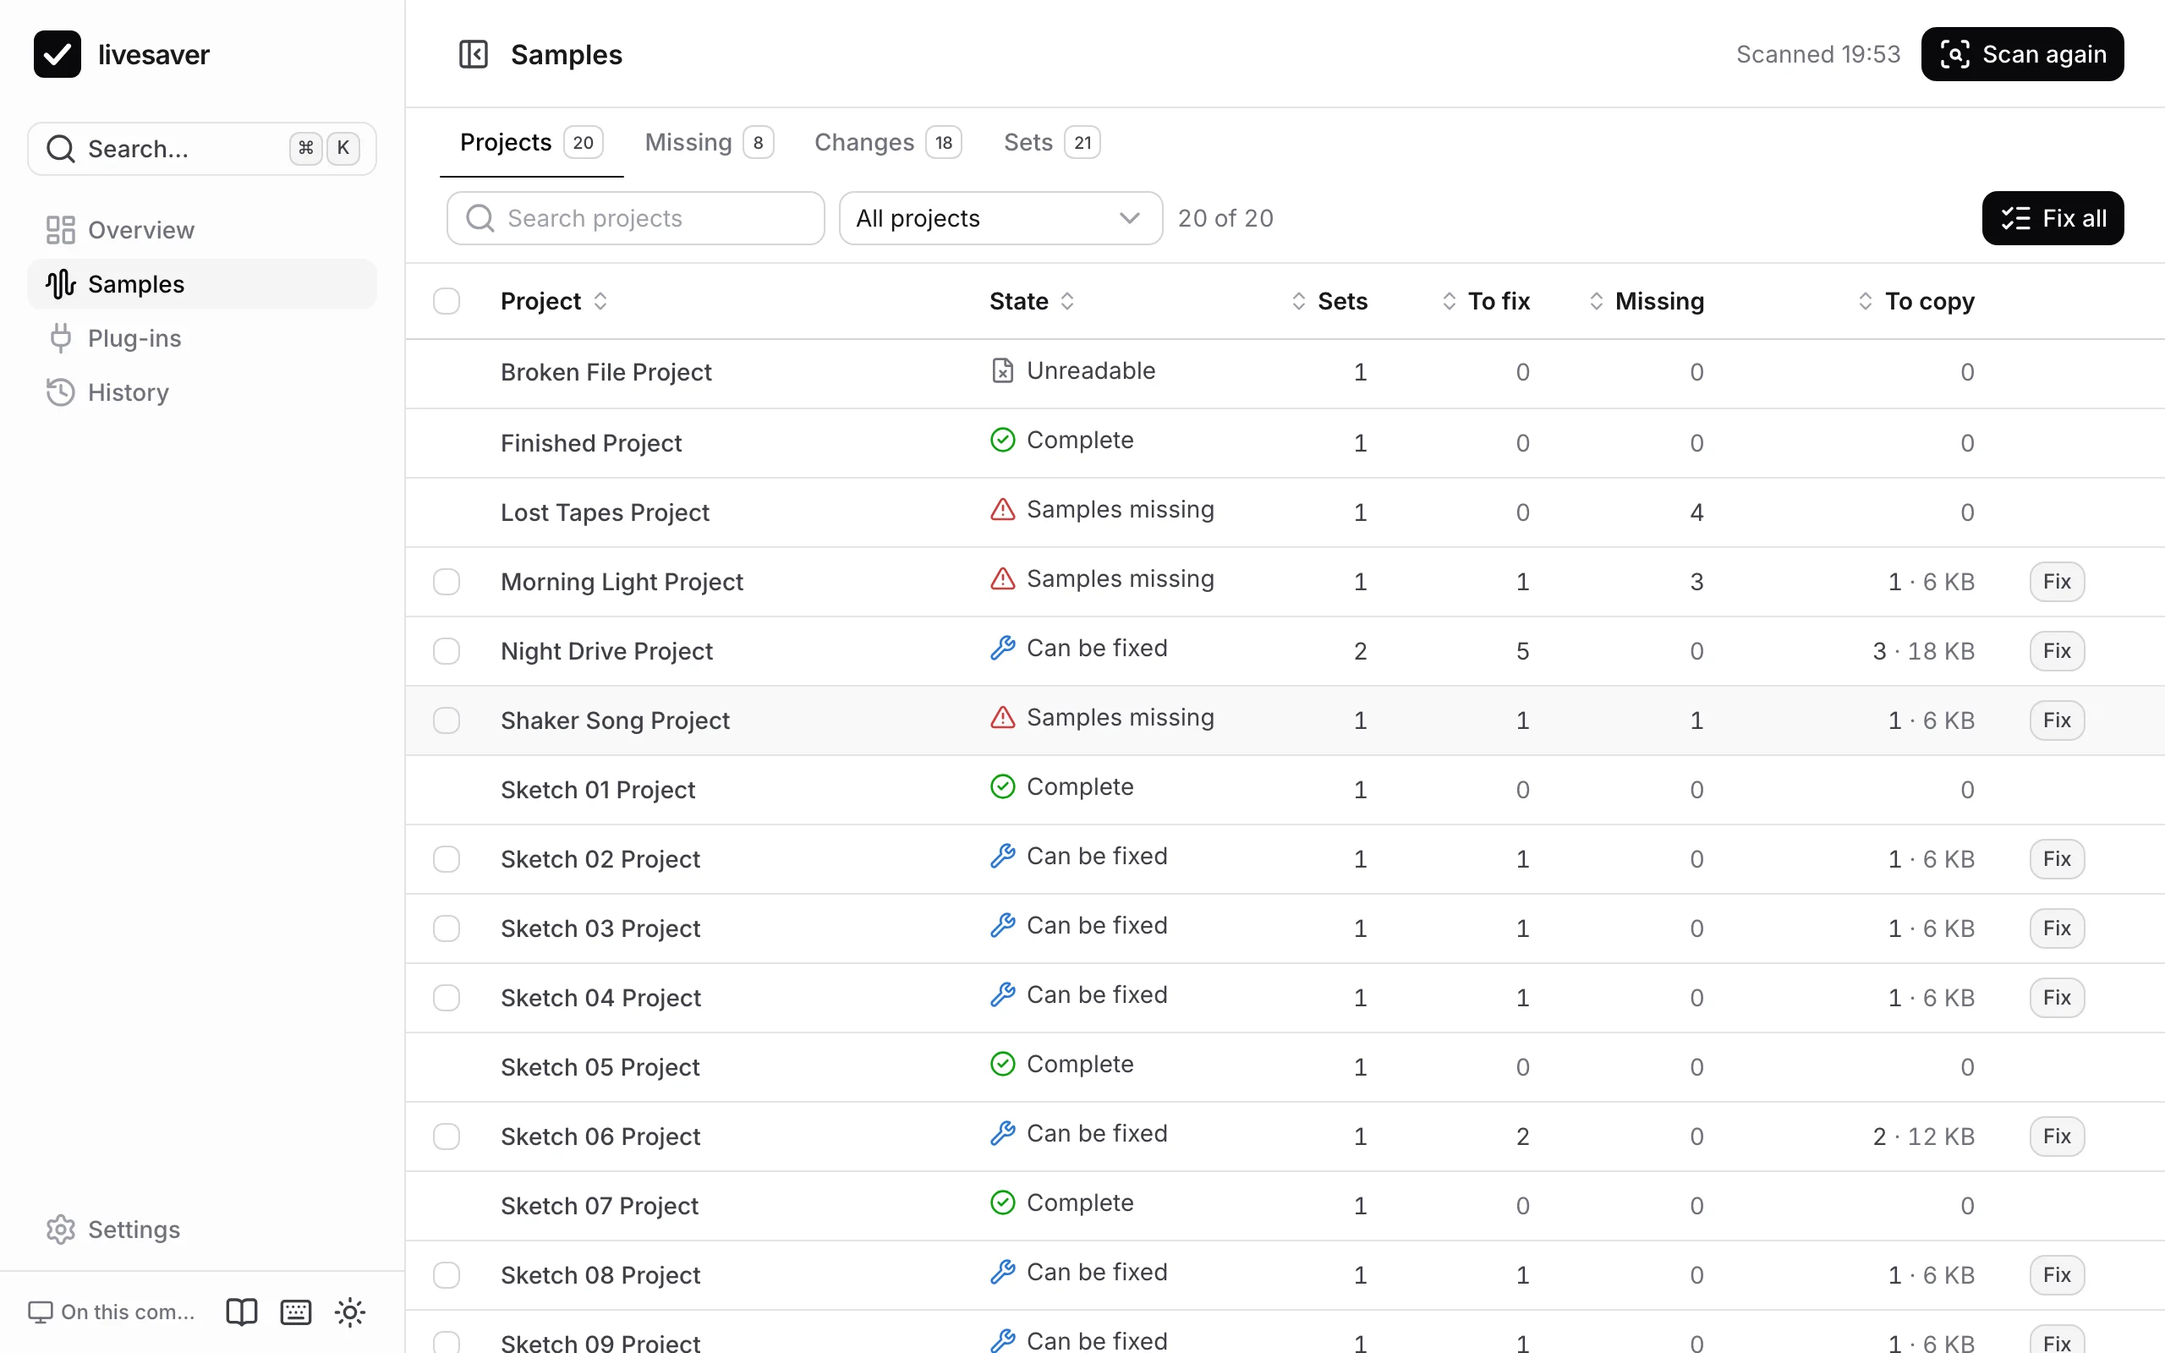Sort by the Sets column
The image size is (2165, 1353).
coord(1329,301)
